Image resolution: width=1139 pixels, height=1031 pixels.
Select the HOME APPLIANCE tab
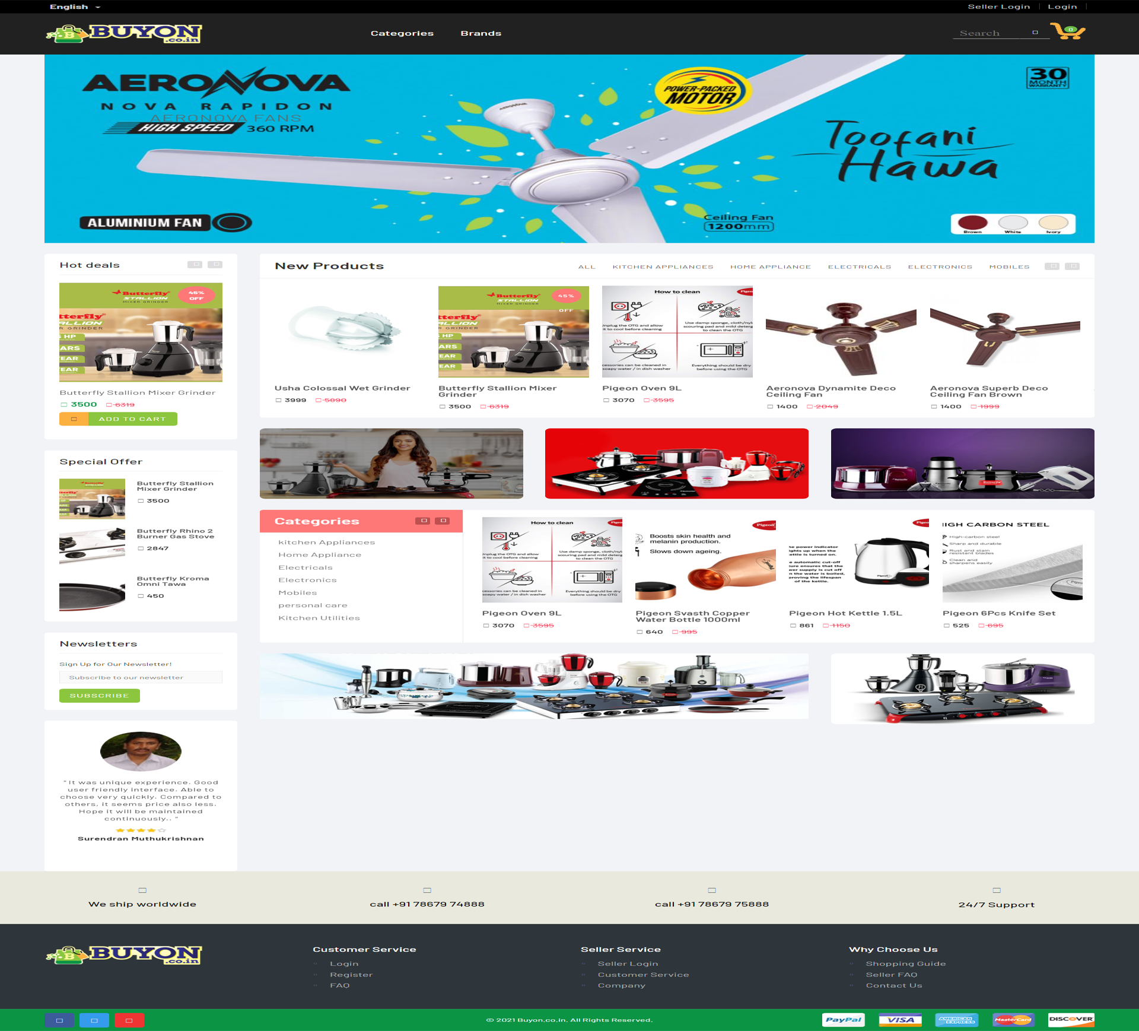(771, 267)
